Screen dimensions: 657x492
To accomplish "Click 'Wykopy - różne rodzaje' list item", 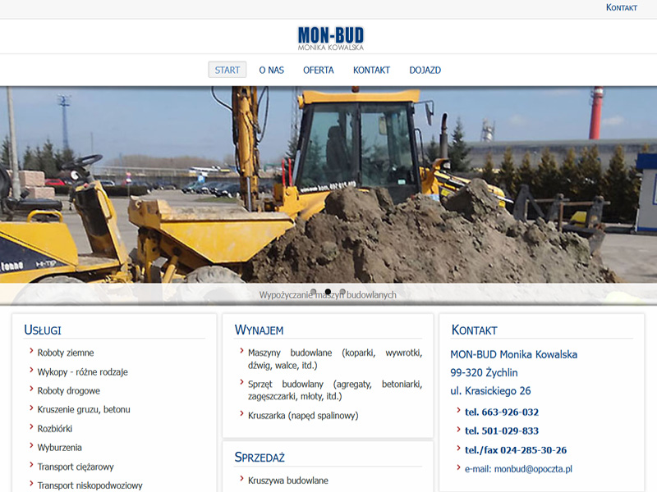I will pyautogui.click(x=83, y=372).
